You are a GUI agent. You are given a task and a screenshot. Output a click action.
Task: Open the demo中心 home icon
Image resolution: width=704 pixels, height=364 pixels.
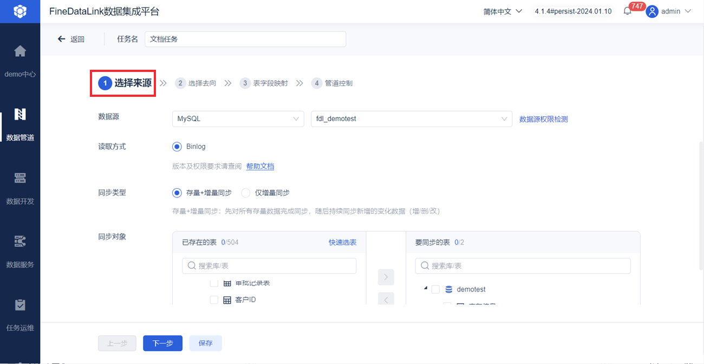pyautogui.click(x=20, y=51)
